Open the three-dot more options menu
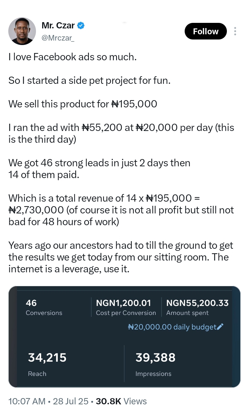This screenshot has height=413, width=249. (235, 31)
